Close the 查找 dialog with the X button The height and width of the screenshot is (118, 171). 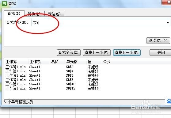pos(167,2)
